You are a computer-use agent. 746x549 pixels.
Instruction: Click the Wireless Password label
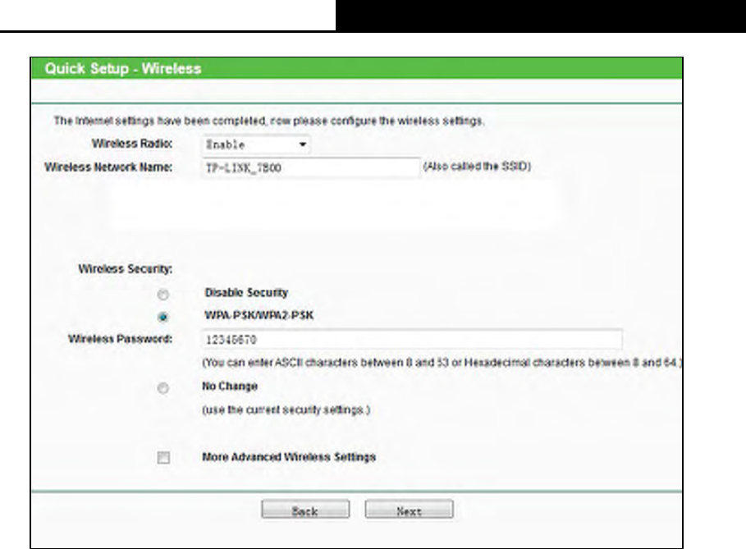click(120, 339)
